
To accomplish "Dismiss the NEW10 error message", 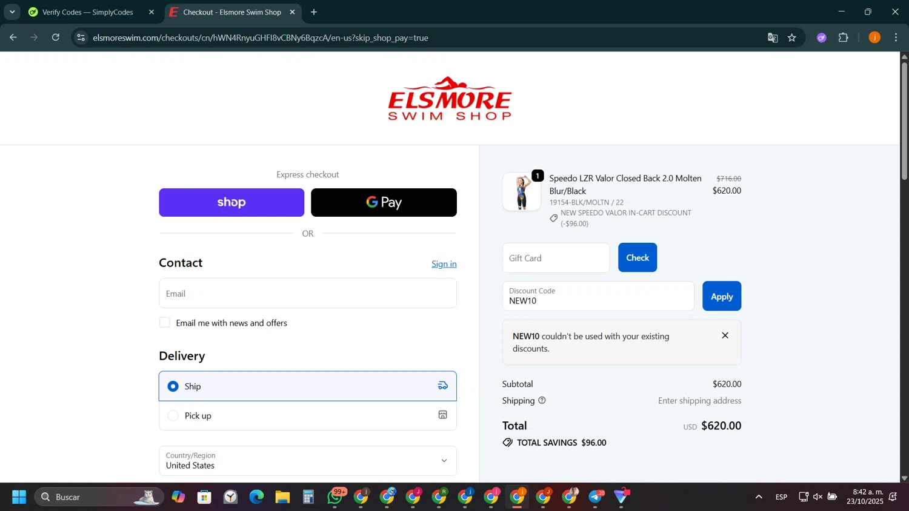I will pos(725,335).
